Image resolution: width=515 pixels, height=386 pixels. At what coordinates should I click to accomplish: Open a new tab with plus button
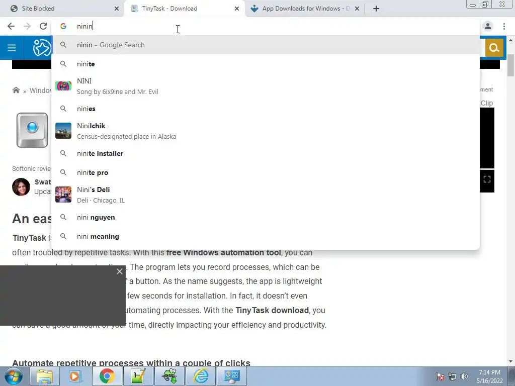(x=376, y=9)
